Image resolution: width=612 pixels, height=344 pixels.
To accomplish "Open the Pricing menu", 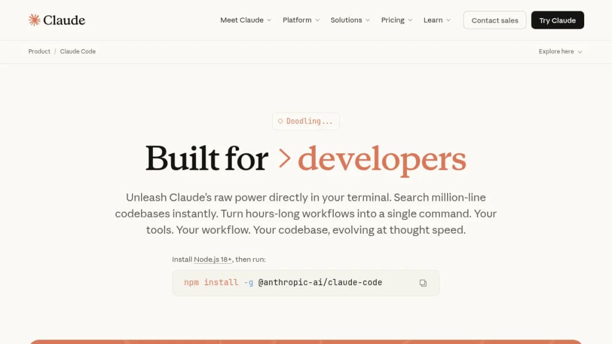I will (397, 20).
